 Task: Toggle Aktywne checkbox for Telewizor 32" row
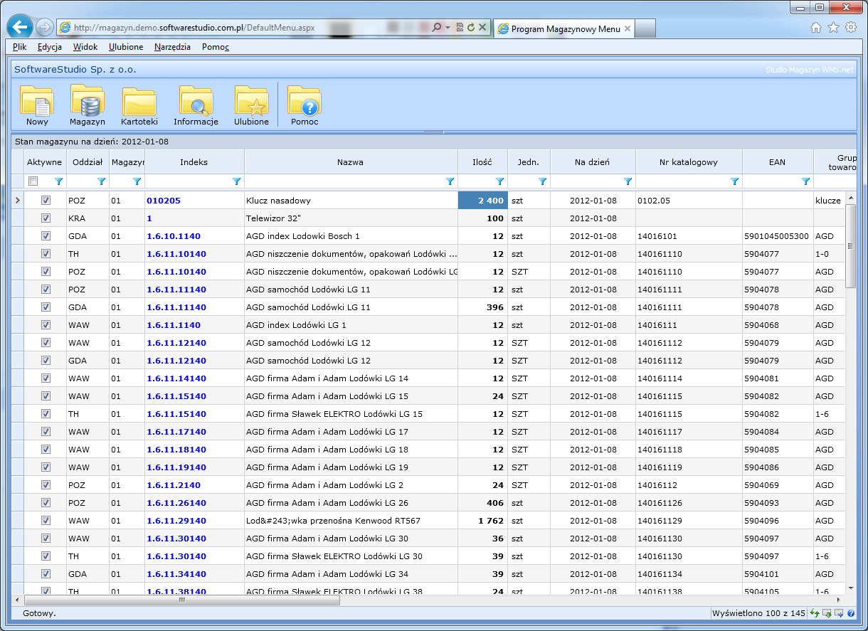point(46,218)
